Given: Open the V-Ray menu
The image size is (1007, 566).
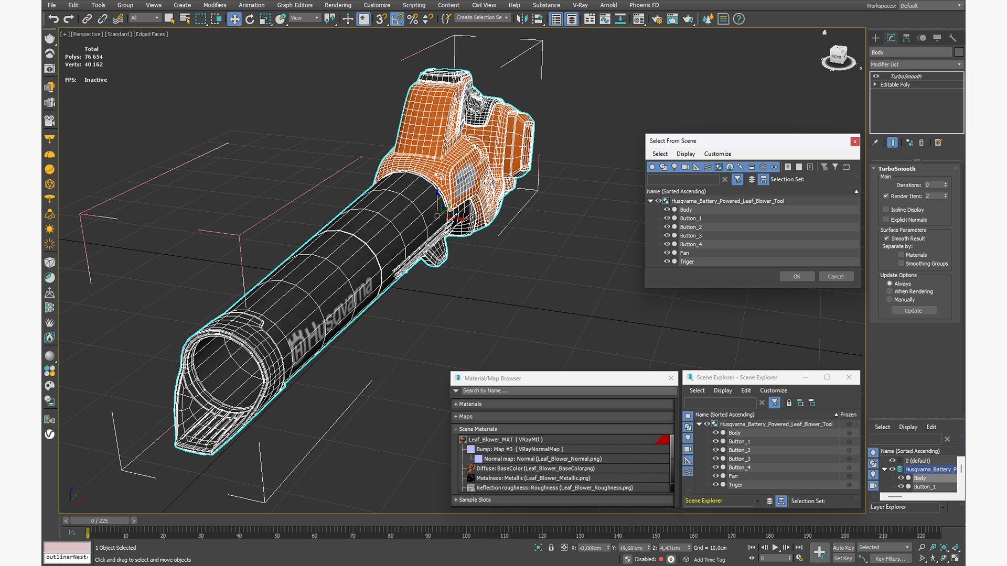Looking at the screenshot, I should click(580, 5).
